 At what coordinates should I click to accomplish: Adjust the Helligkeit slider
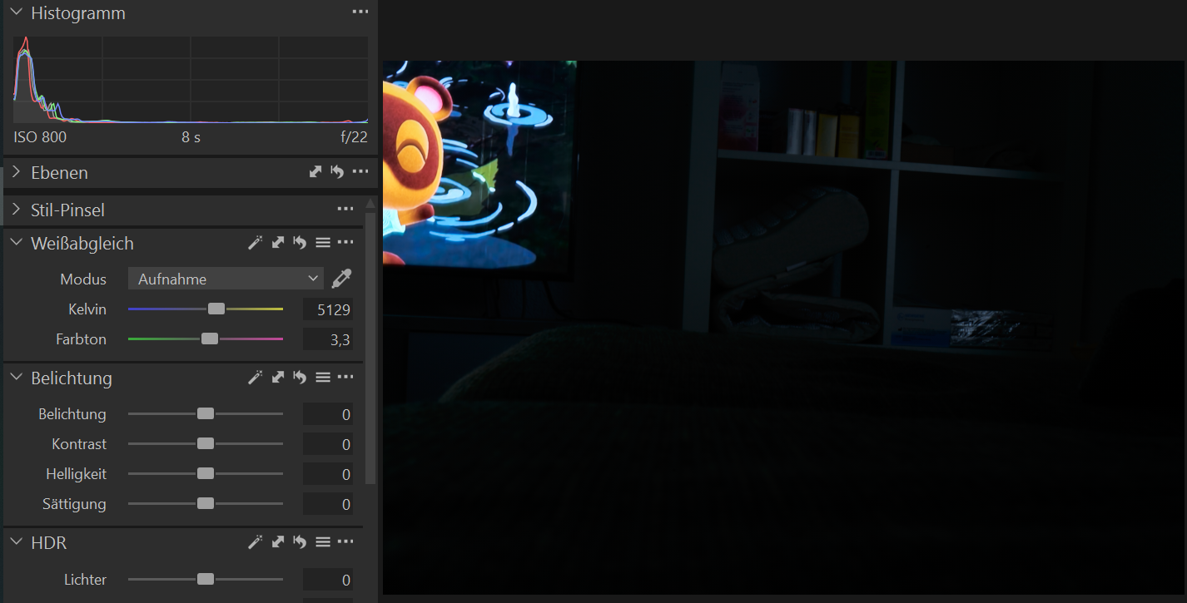[206, 473]
